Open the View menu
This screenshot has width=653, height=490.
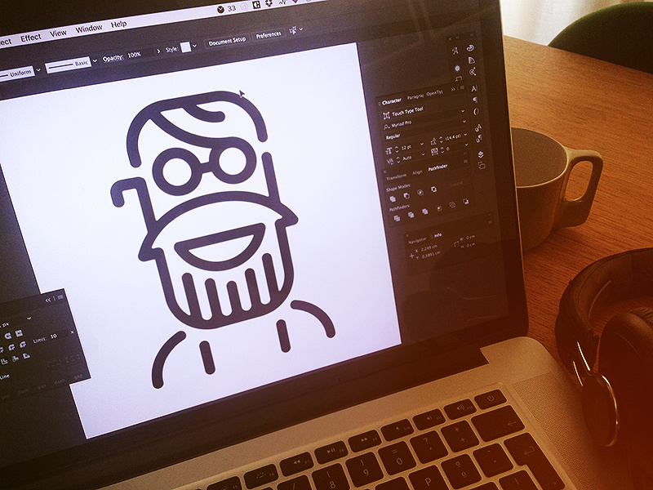pyautogui.click(x=58, y=33)
